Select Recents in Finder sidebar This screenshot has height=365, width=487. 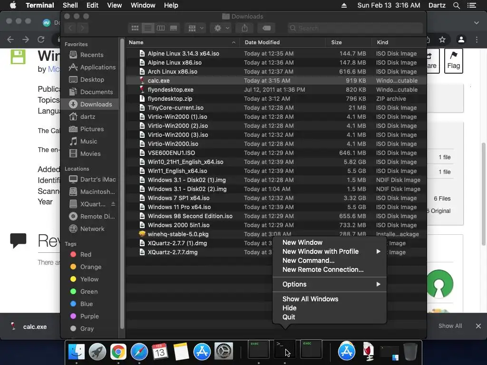tap(89, 55)
